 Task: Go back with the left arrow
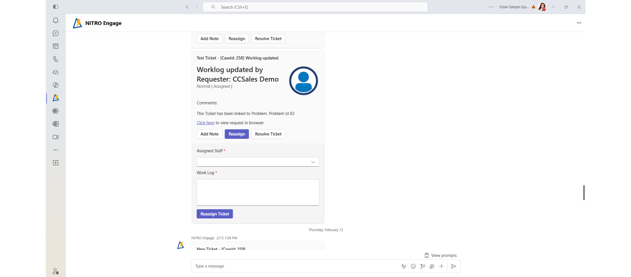point(187,7)
